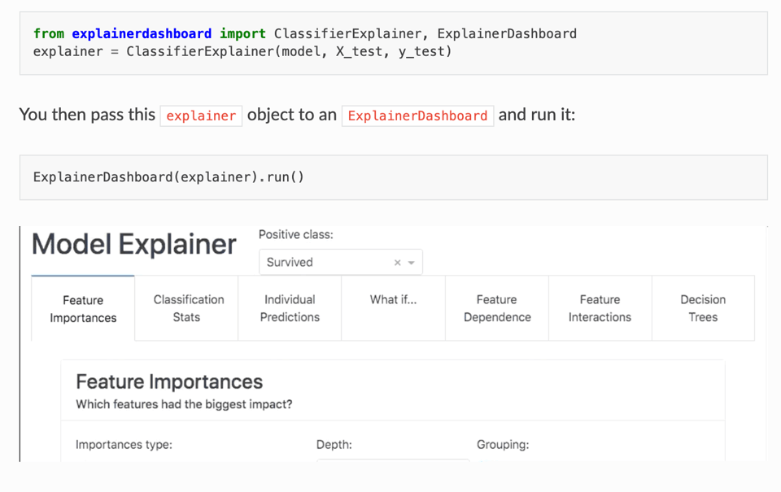Screen dimensions: 781x492
Task: Open the Depth dropdown field
Action: [392, 459]
